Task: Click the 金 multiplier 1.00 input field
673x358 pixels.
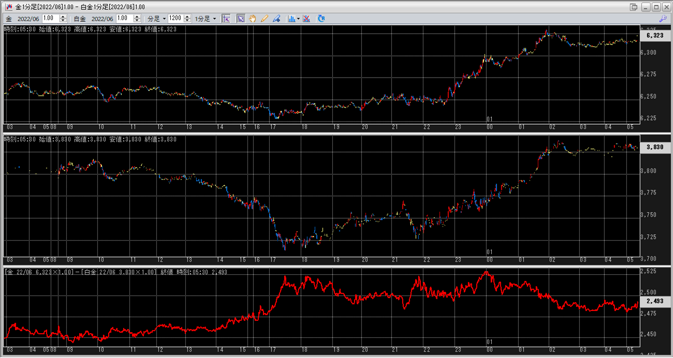Action: click(51, 19)
